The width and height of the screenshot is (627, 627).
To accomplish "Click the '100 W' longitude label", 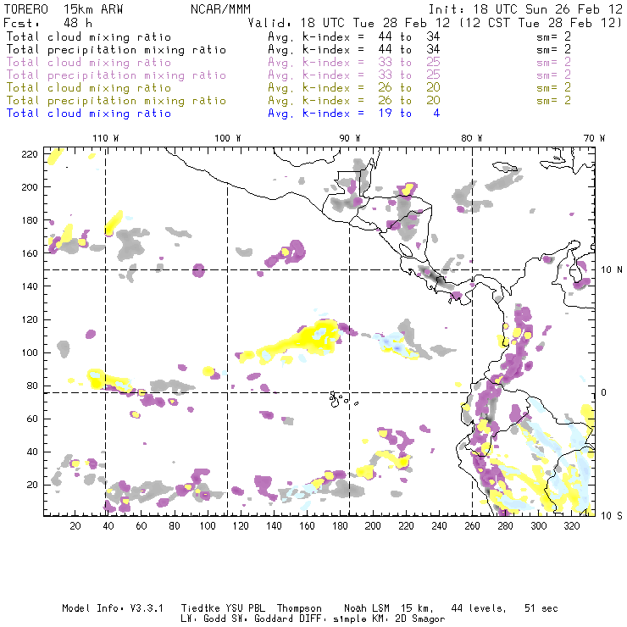I will (228, 138).
